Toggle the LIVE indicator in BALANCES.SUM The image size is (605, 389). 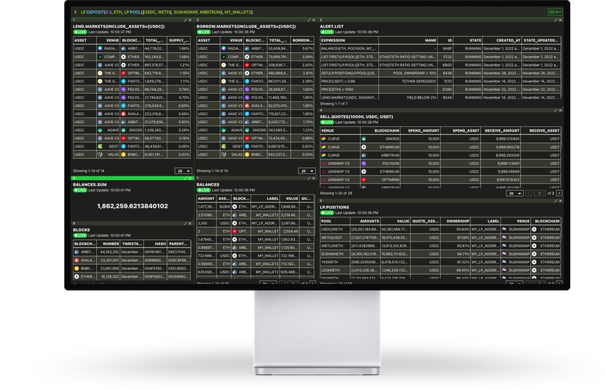click(80, 190)
